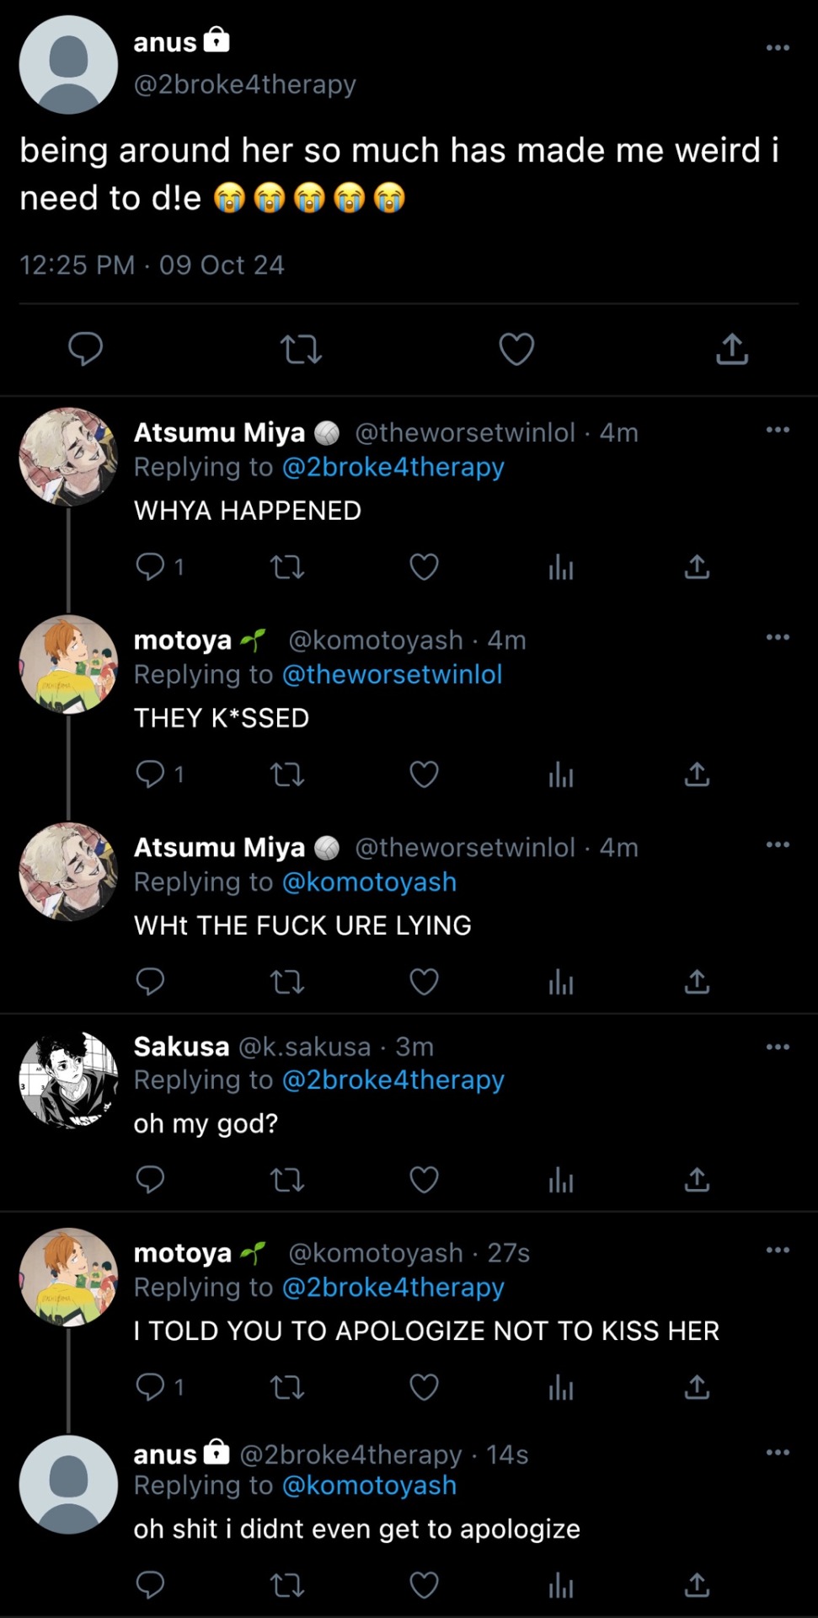Retweet the 'WHt THE FUCK URE LYING' reply
The image size is (818, 1618).
(x=287, y=982)
